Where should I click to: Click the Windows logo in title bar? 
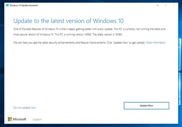tap(7, 5)
